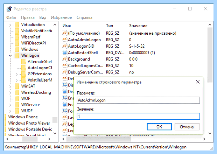Click the WSService folder icon

tap(17, 105)
